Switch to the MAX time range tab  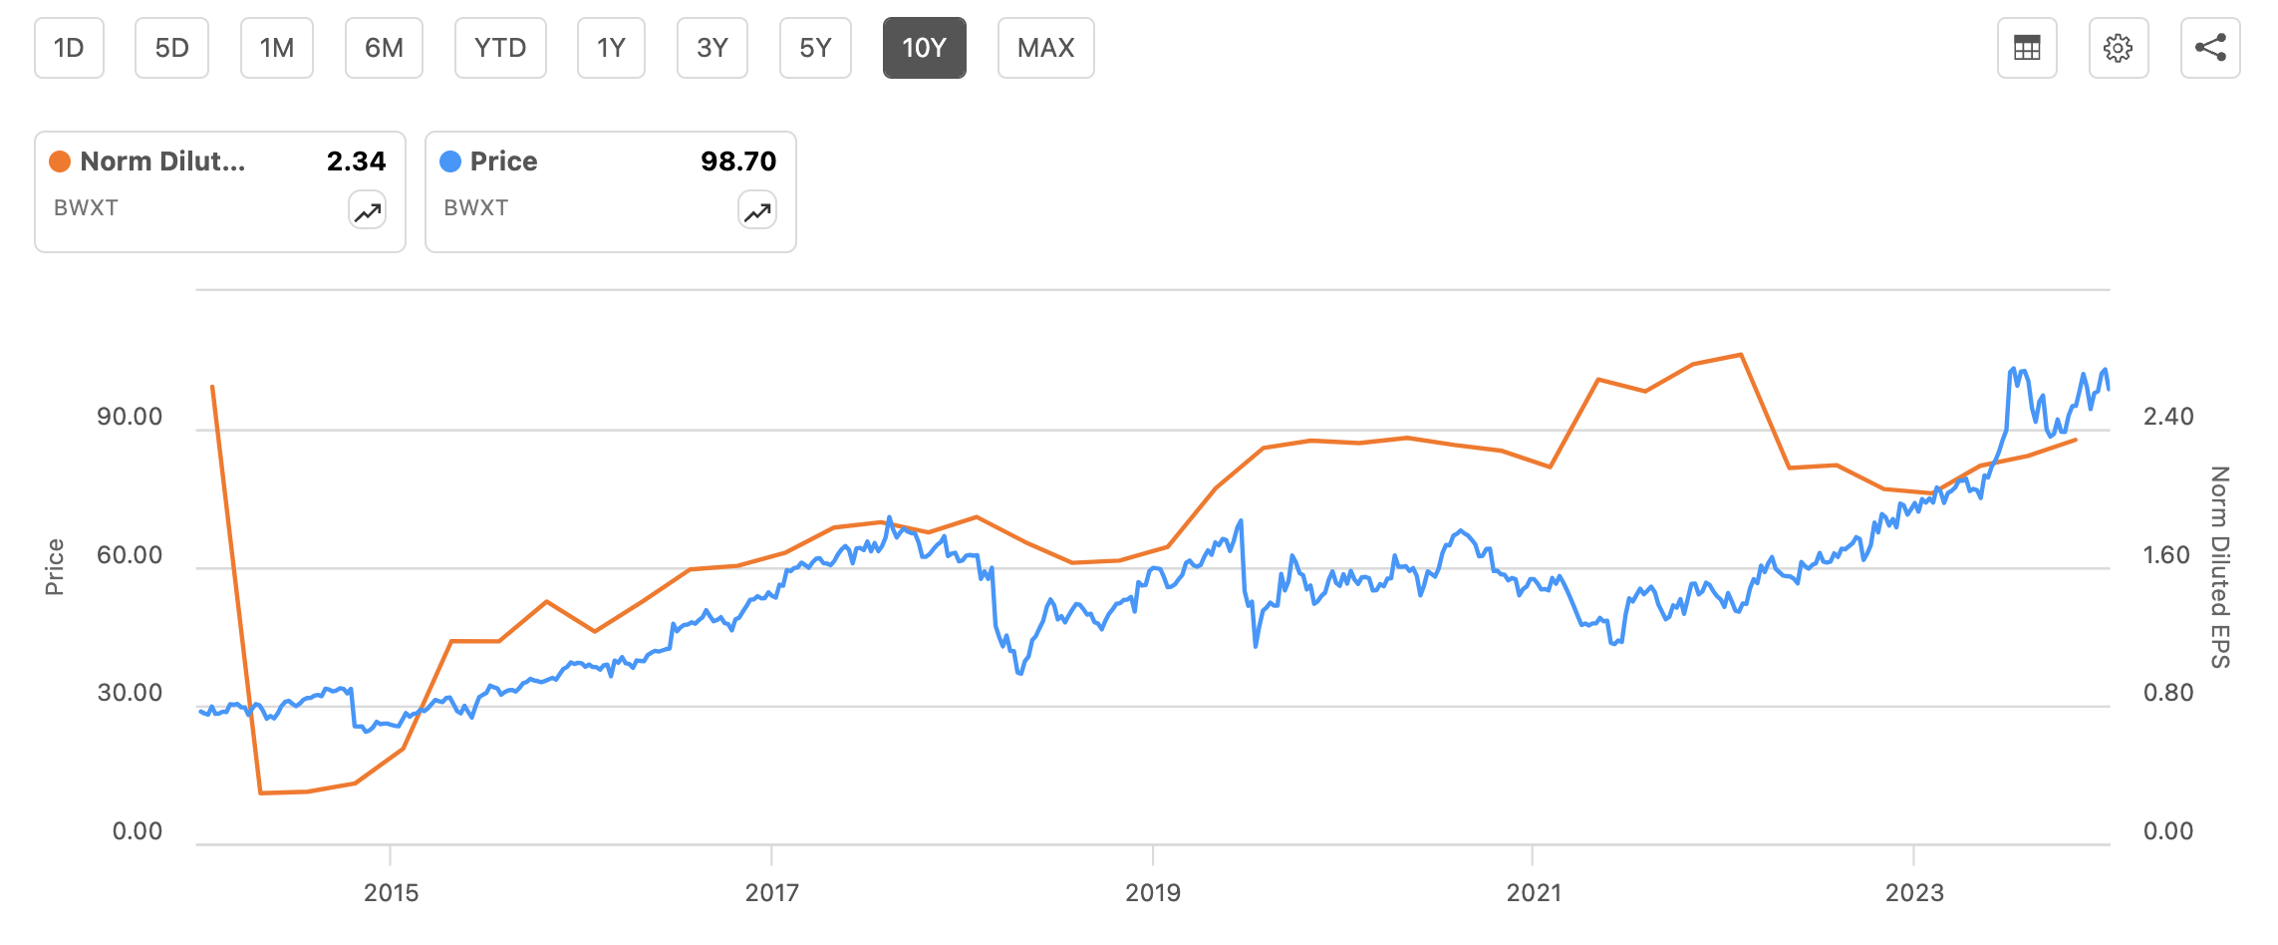[1045, 47]
